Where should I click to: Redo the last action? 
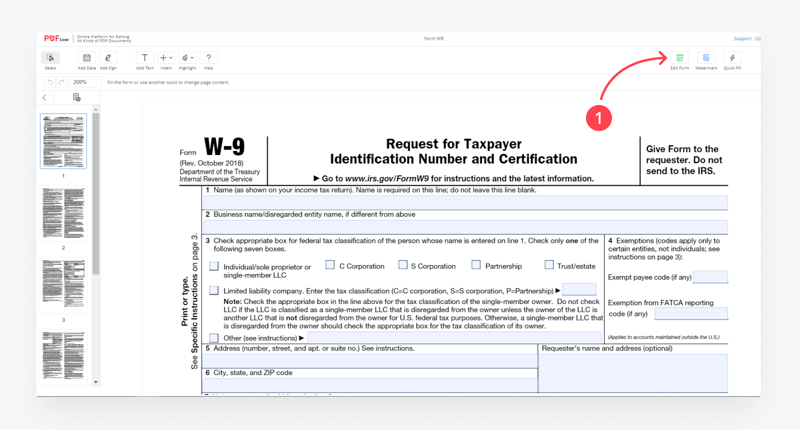point(61,82)
